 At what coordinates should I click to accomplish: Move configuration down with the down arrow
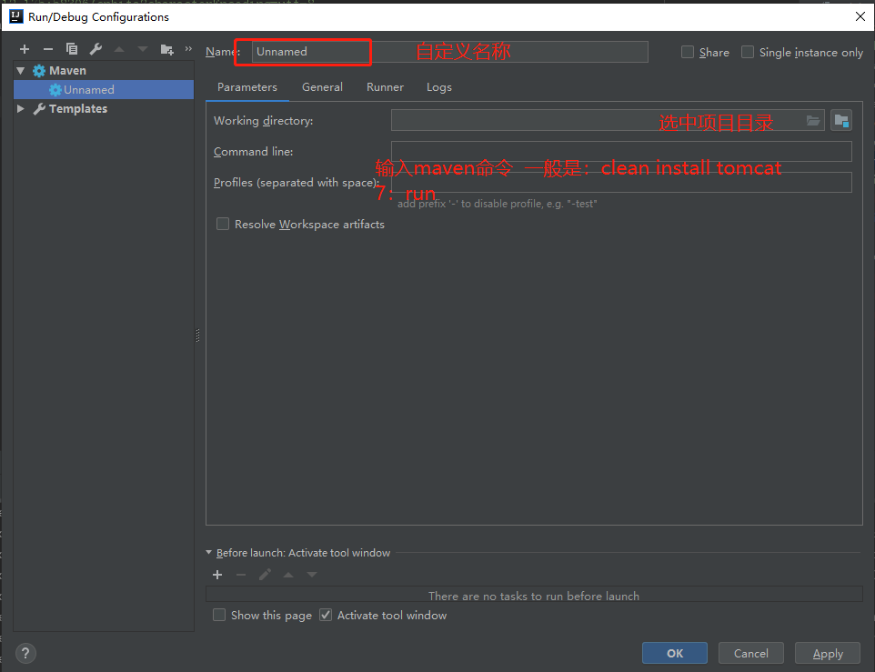(x=142, y=49)
